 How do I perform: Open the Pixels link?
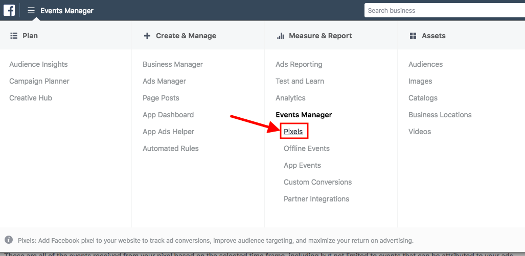(293, 132)
